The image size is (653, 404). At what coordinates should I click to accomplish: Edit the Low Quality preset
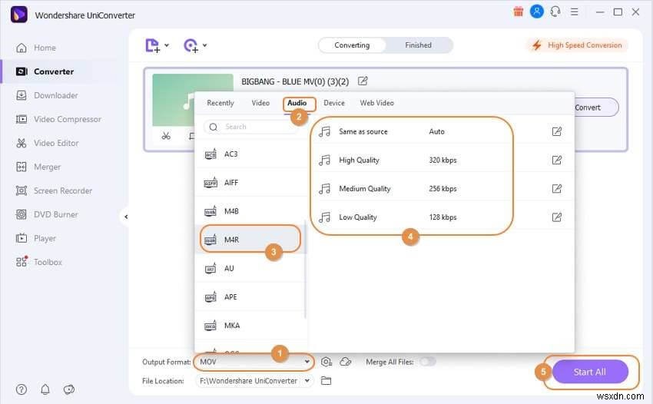tap(557, 217)
